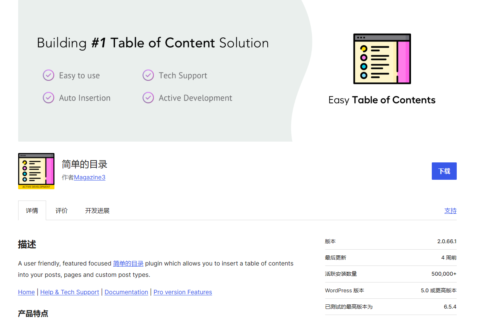Click the checkmark icon beside Active Development

(148, 98)
